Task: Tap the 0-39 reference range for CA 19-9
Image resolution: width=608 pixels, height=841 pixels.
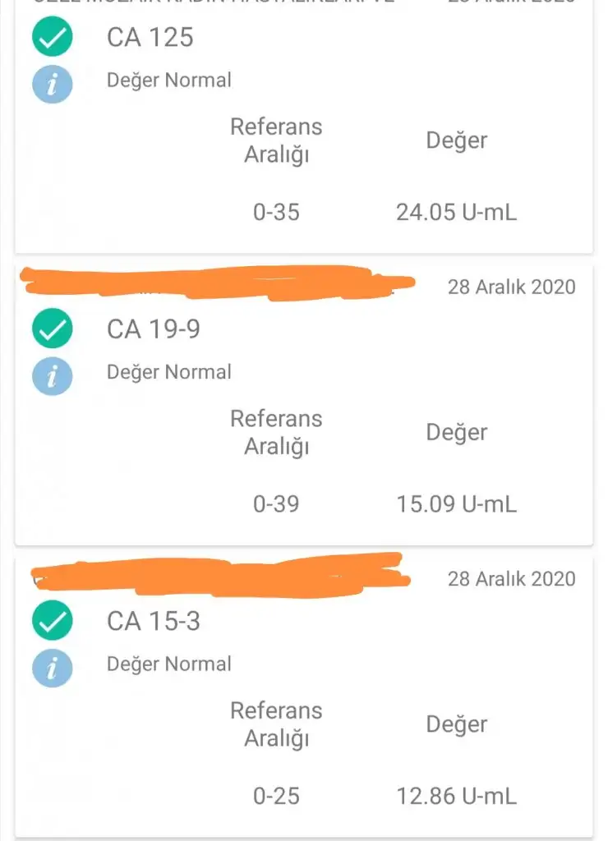Action: pos(276,504)
